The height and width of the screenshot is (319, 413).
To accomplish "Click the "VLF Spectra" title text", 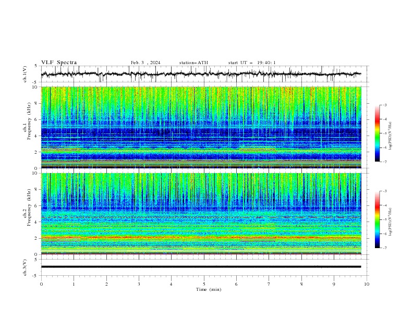I will (x=59, y=63).
